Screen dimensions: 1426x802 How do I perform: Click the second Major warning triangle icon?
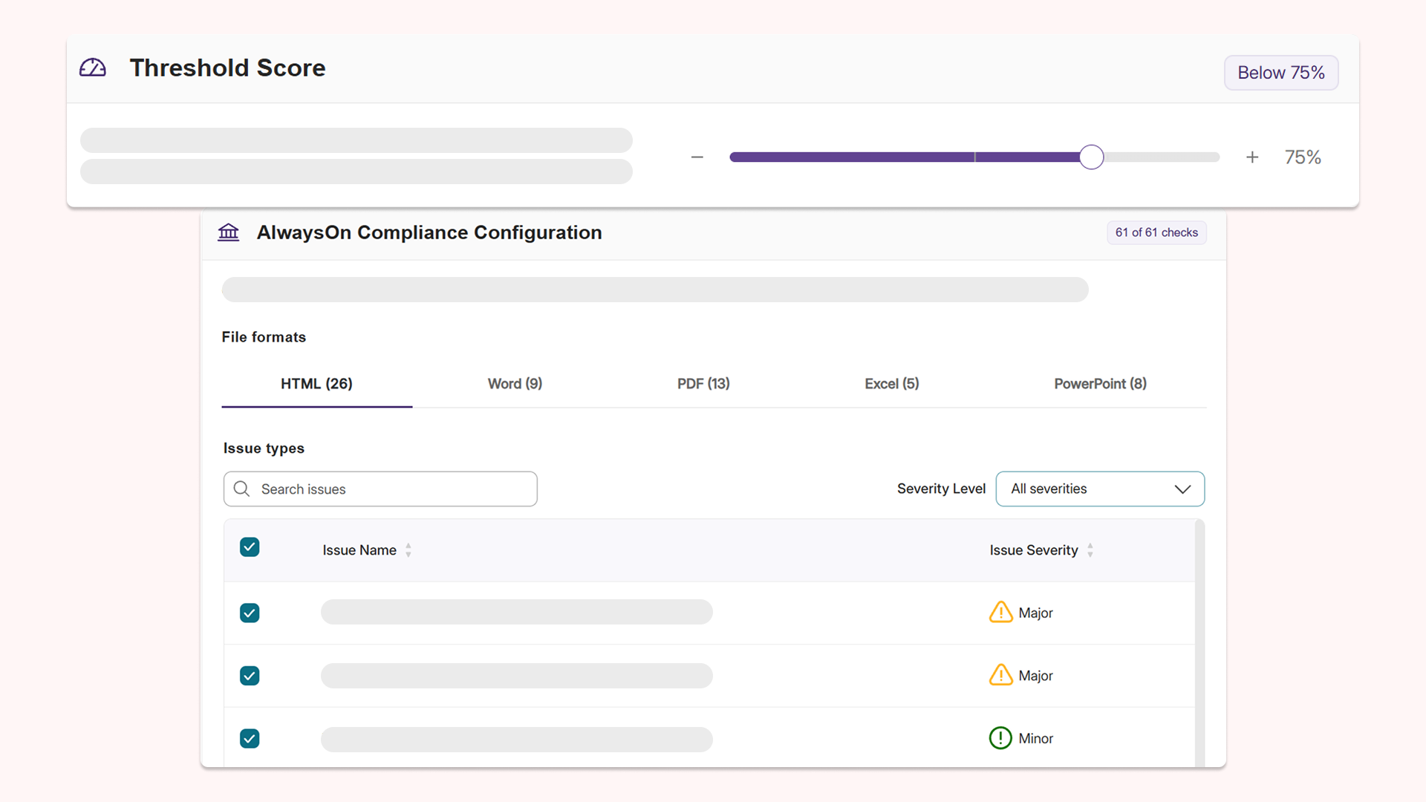point(1000,675)
